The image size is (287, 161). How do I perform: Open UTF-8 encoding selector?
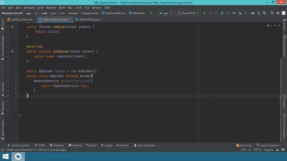tap(257, 150)
